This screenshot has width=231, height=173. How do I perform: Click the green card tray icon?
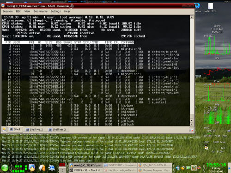point(188,168)
